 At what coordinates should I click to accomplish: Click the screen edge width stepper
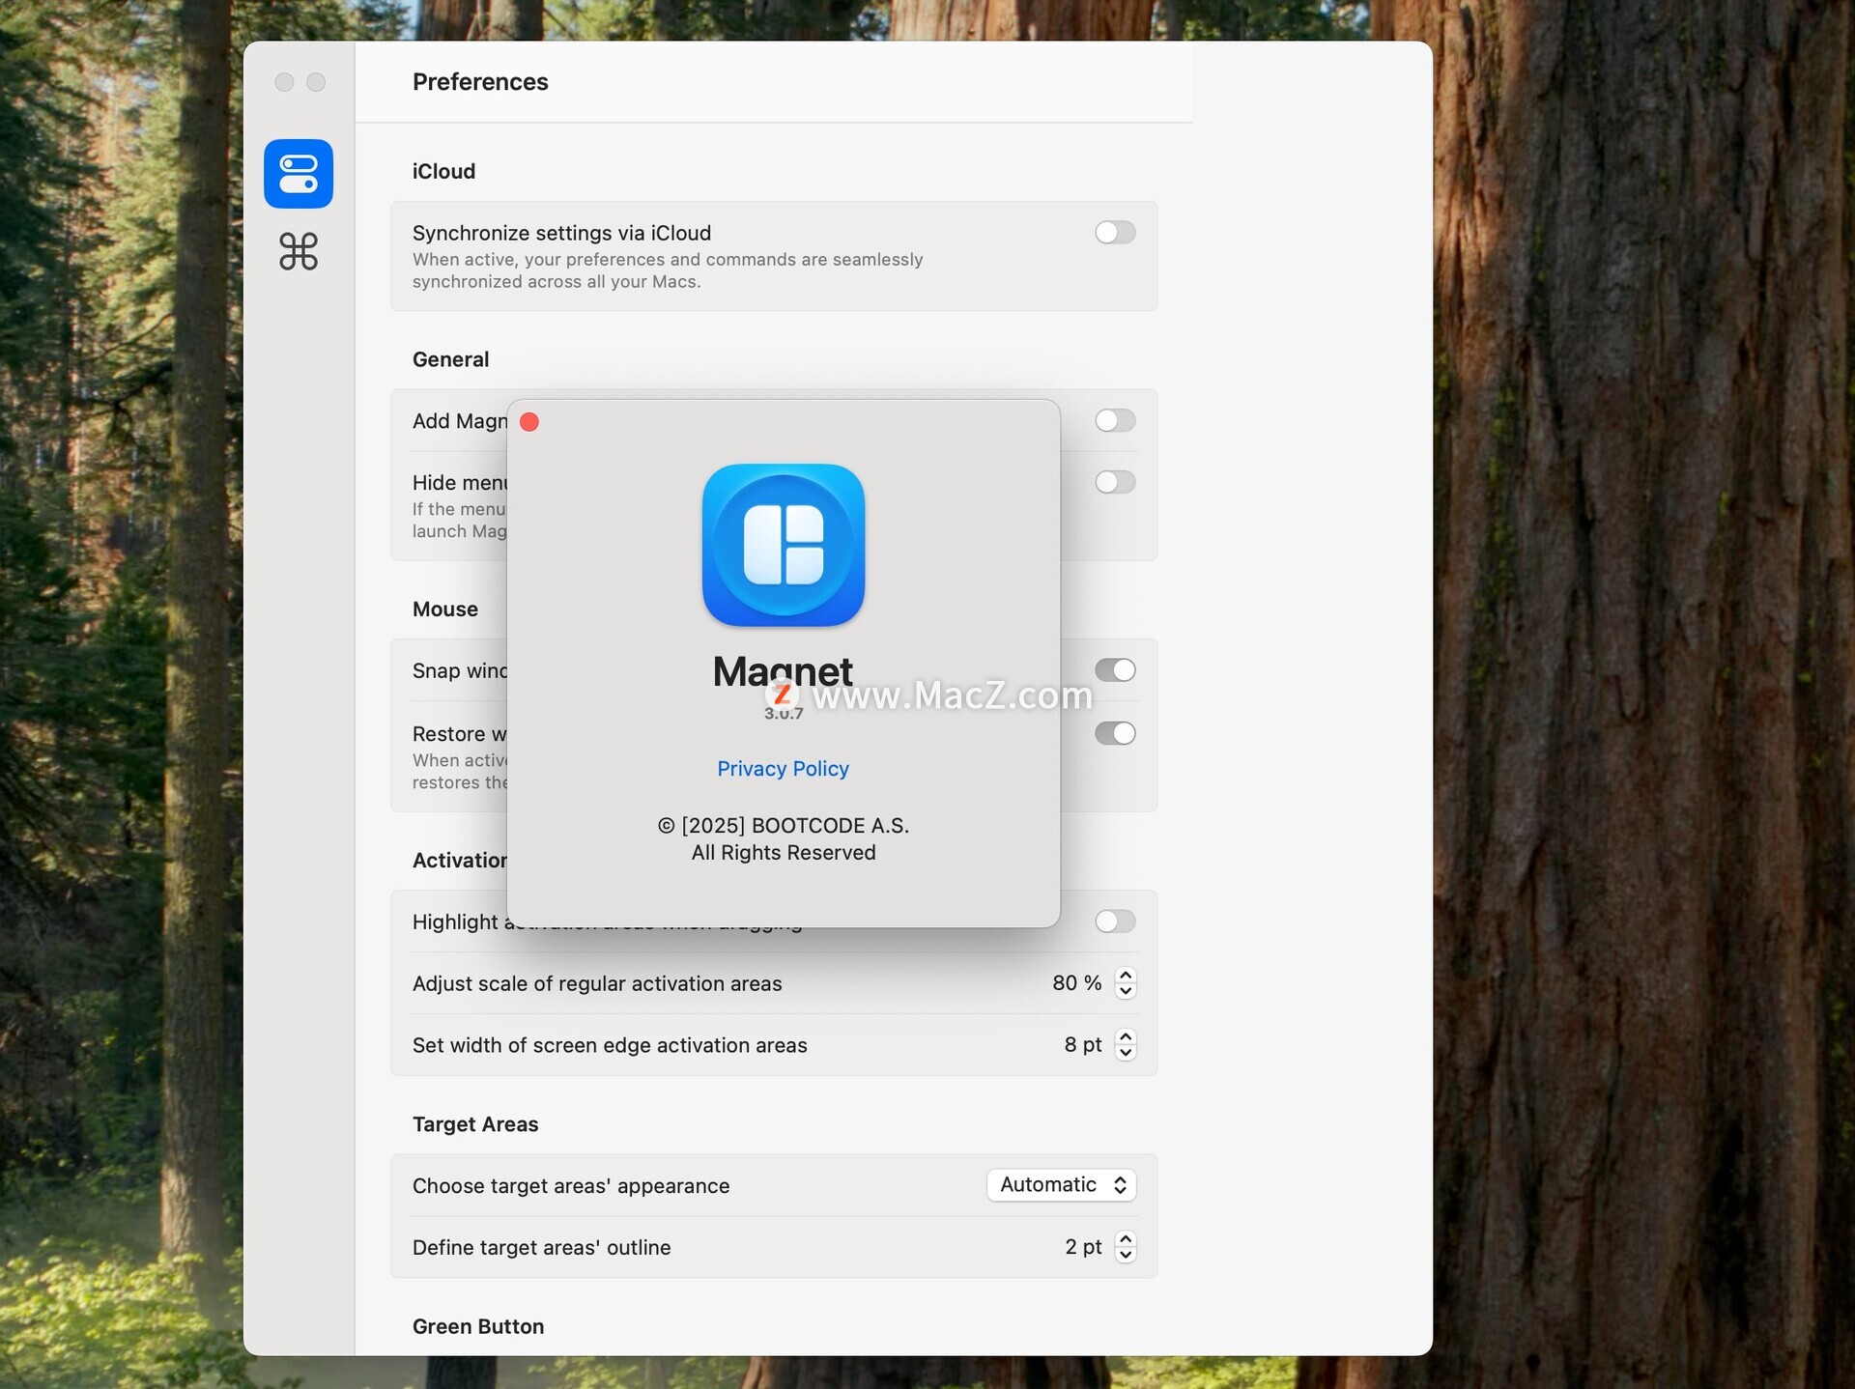pyautogui.click(x=1126, y=1045)
